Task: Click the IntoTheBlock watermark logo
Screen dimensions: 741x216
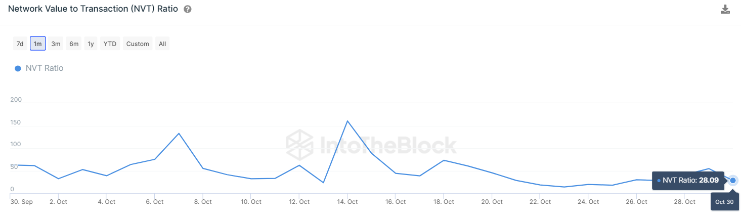Action: coord(371,145)
